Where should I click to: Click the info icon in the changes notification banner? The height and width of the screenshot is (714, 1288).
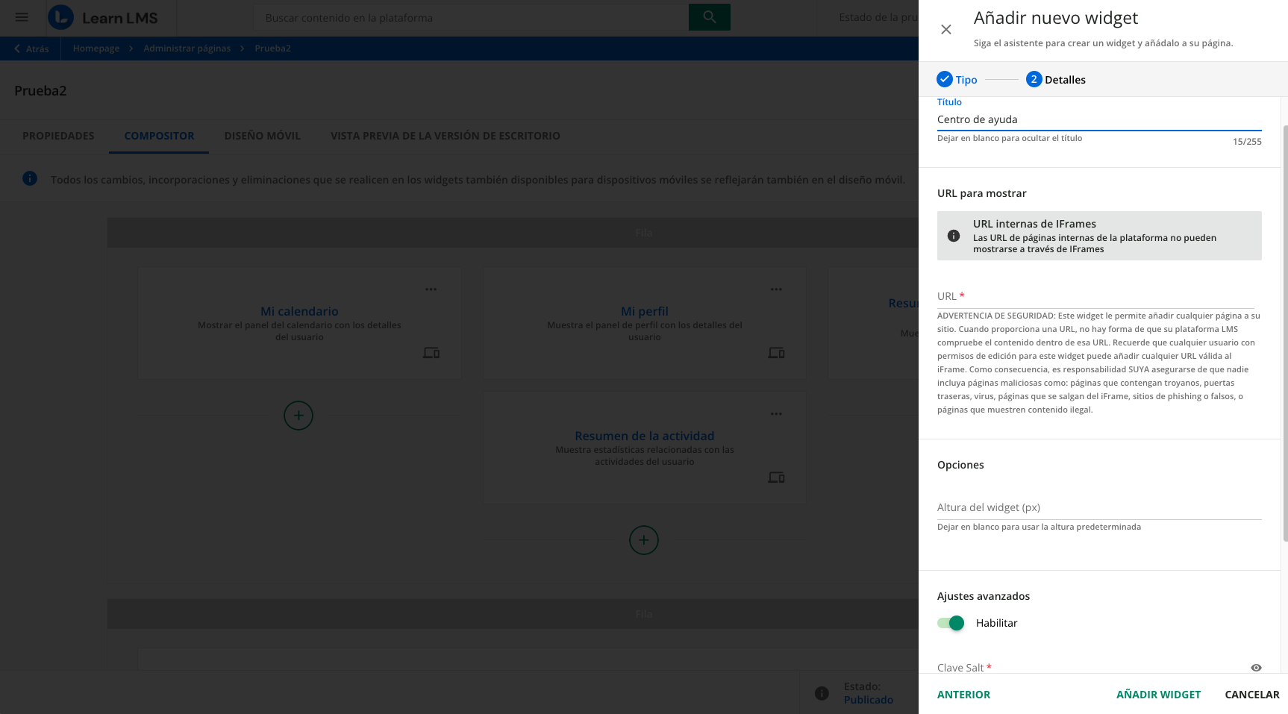coord(30,179)
